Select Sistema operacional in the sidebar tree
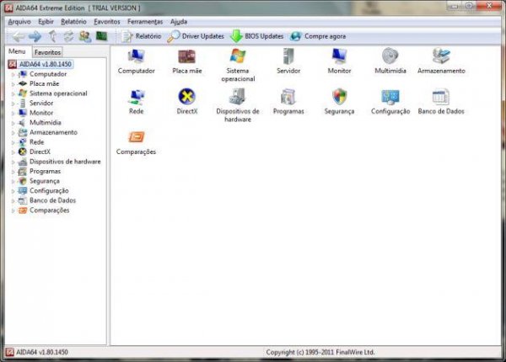Viewport: 506px width, 362px height. [58, 93]
